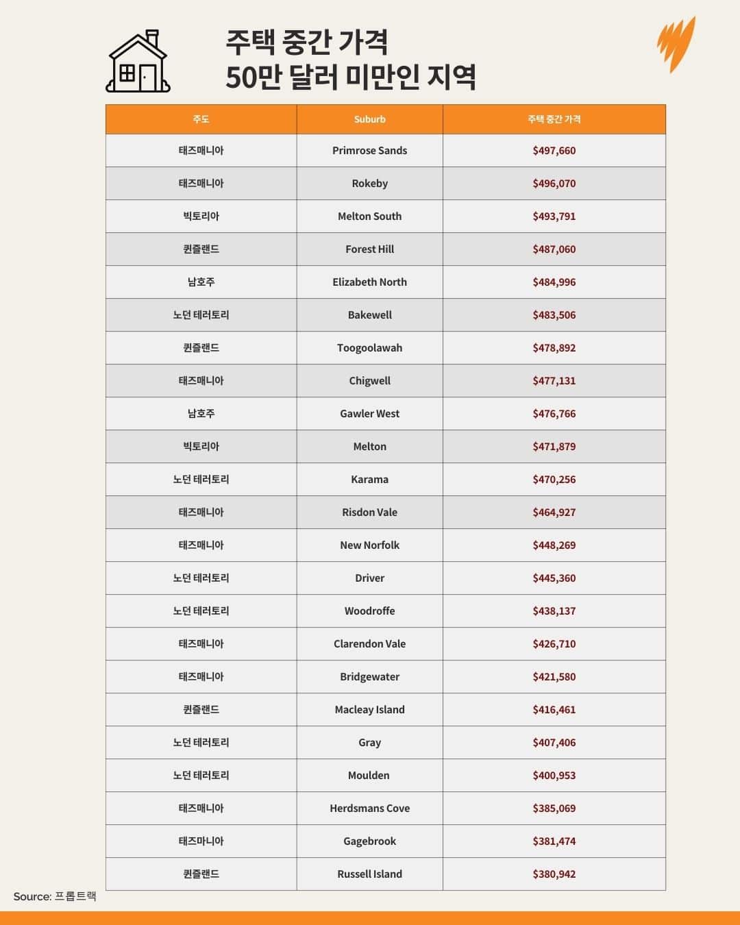Select the 'Herdsmans Cove' suburb cell

[x=369, y=809]
